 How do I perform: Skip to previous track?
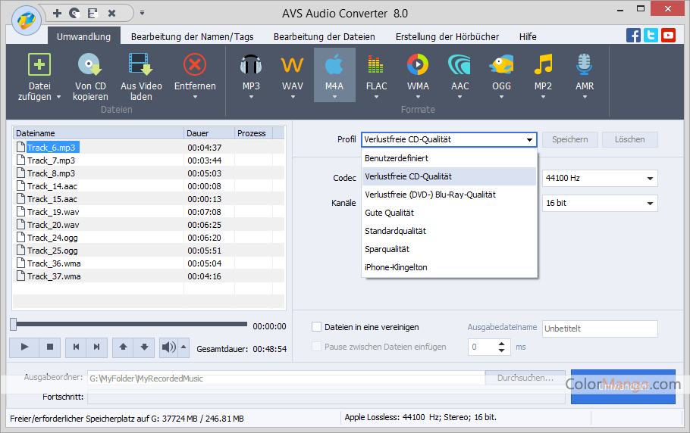76,347
